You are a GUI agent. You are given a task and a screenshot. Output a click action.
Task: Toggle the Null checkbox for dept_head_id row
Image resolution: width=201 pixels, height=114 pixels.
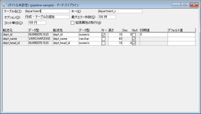[x=134, y=43]
